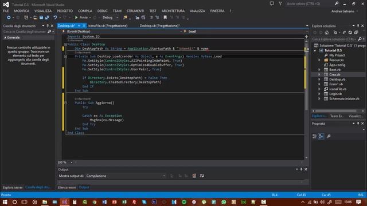The height and width of the screenshot is (206, 367).
Task: Click the Navigate Backward icon in toolbar
Action: tap(9, 18)
